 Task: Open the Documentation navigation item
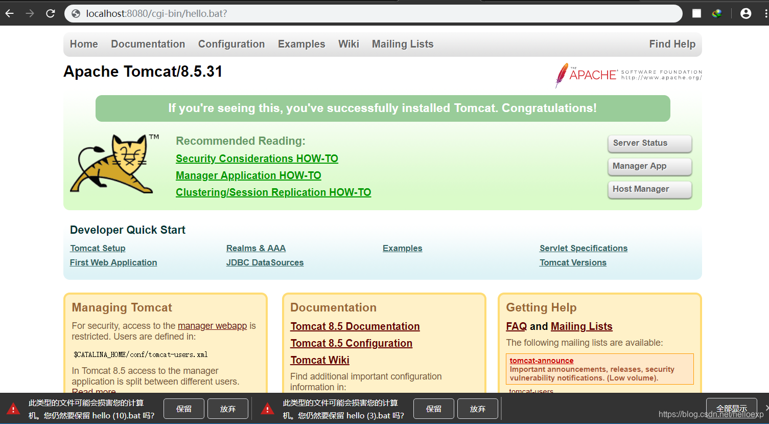tap(148, 44)
